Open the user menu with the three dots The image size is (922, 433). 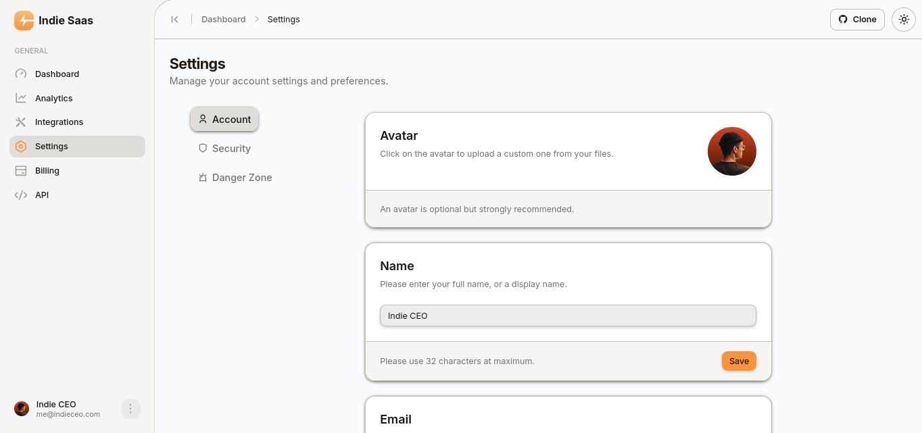pyautogui.click(x=130, y=409)
